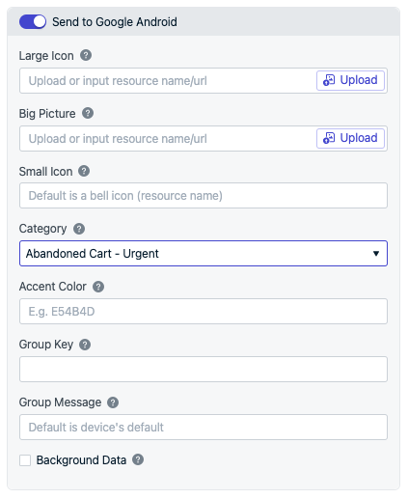Click the empty Group Key field
408x499 pixels.
click(x=204, y=369)
